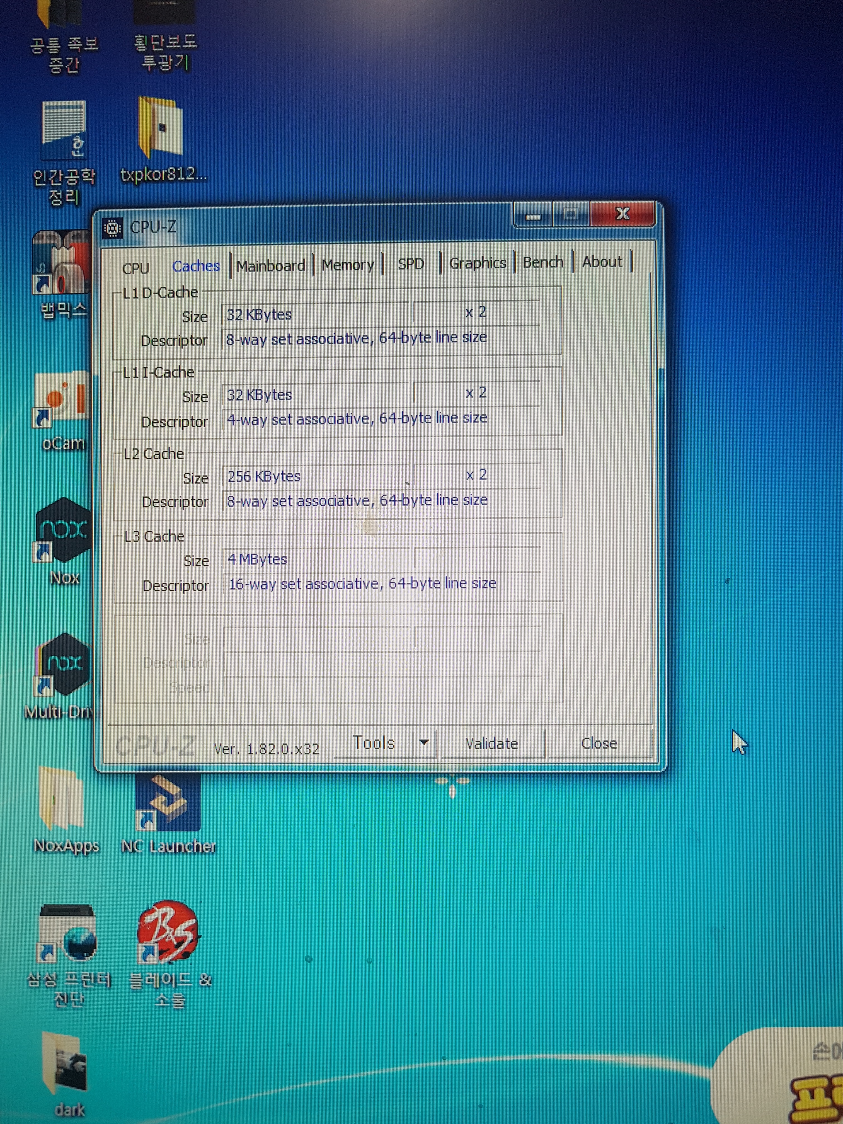Open the txpkor812 folder icon

pyautogui.click(x=163, y=140)
